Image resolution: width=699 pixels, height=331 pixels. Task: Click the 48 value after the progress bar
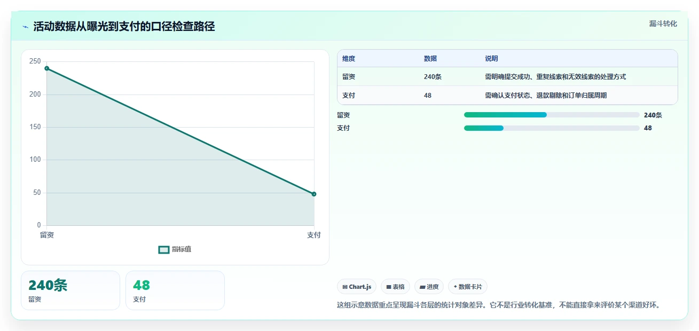pyautogui.click(x=648, y=128)
